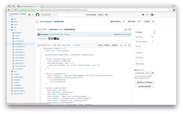The width and height of the screenshot is (183, 114).
Task: Open Pull requests in the top navigation
Action: (91, 15)
